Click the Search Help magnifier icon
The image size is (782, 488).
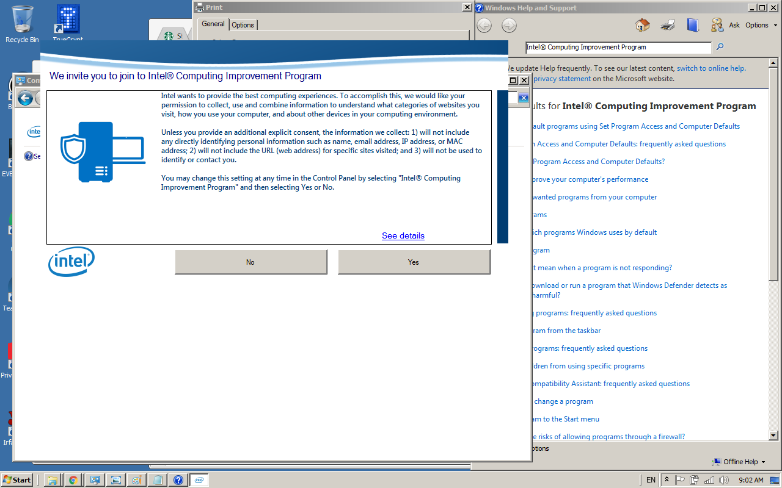[x=720, y=47]
